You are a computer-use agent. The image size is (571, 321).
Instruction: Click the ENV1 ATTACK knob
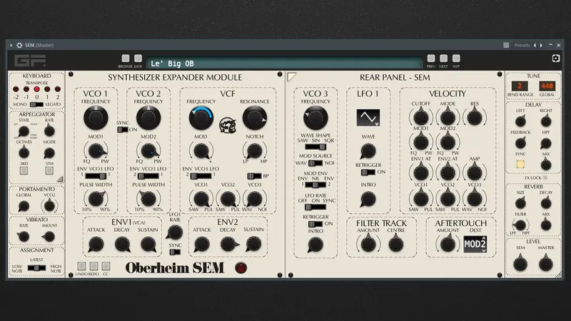(x=96, y=244)
